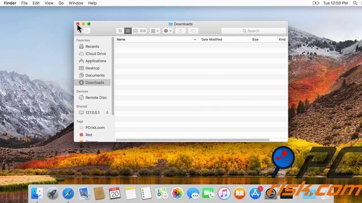Eject the 127.0.0.1 shared server
The height and width of the screenshot is (203, 362).
pos(107,113)
